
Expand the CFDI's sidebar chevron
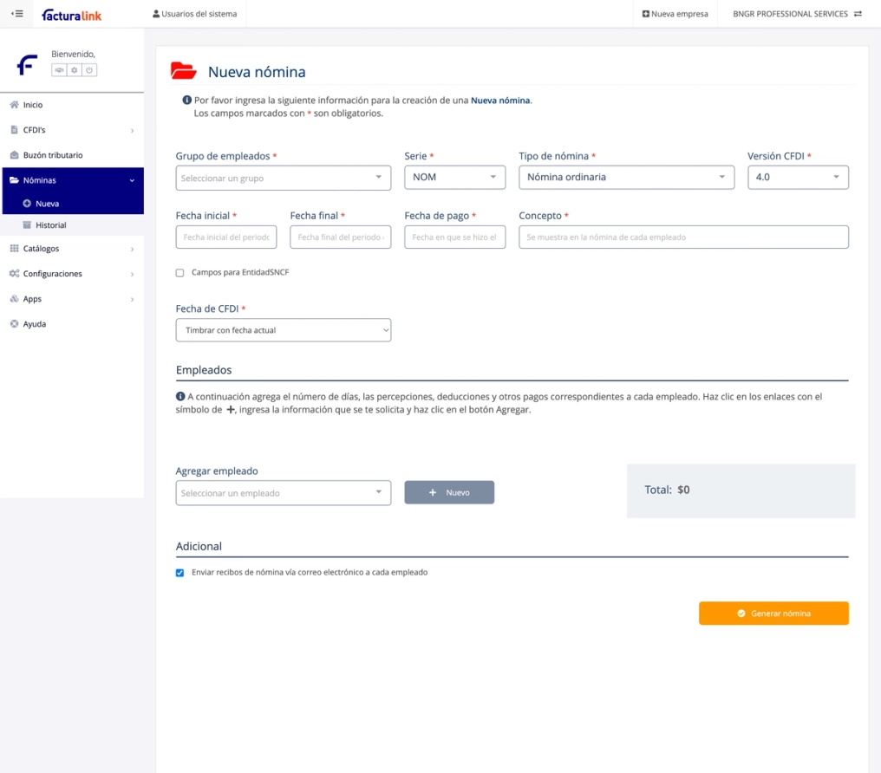(x=132, y=130)
